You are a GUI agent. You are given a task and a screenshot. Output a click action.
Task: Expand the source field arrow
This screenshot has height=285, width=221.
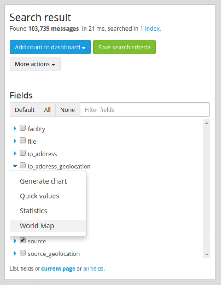pos(15,241)
